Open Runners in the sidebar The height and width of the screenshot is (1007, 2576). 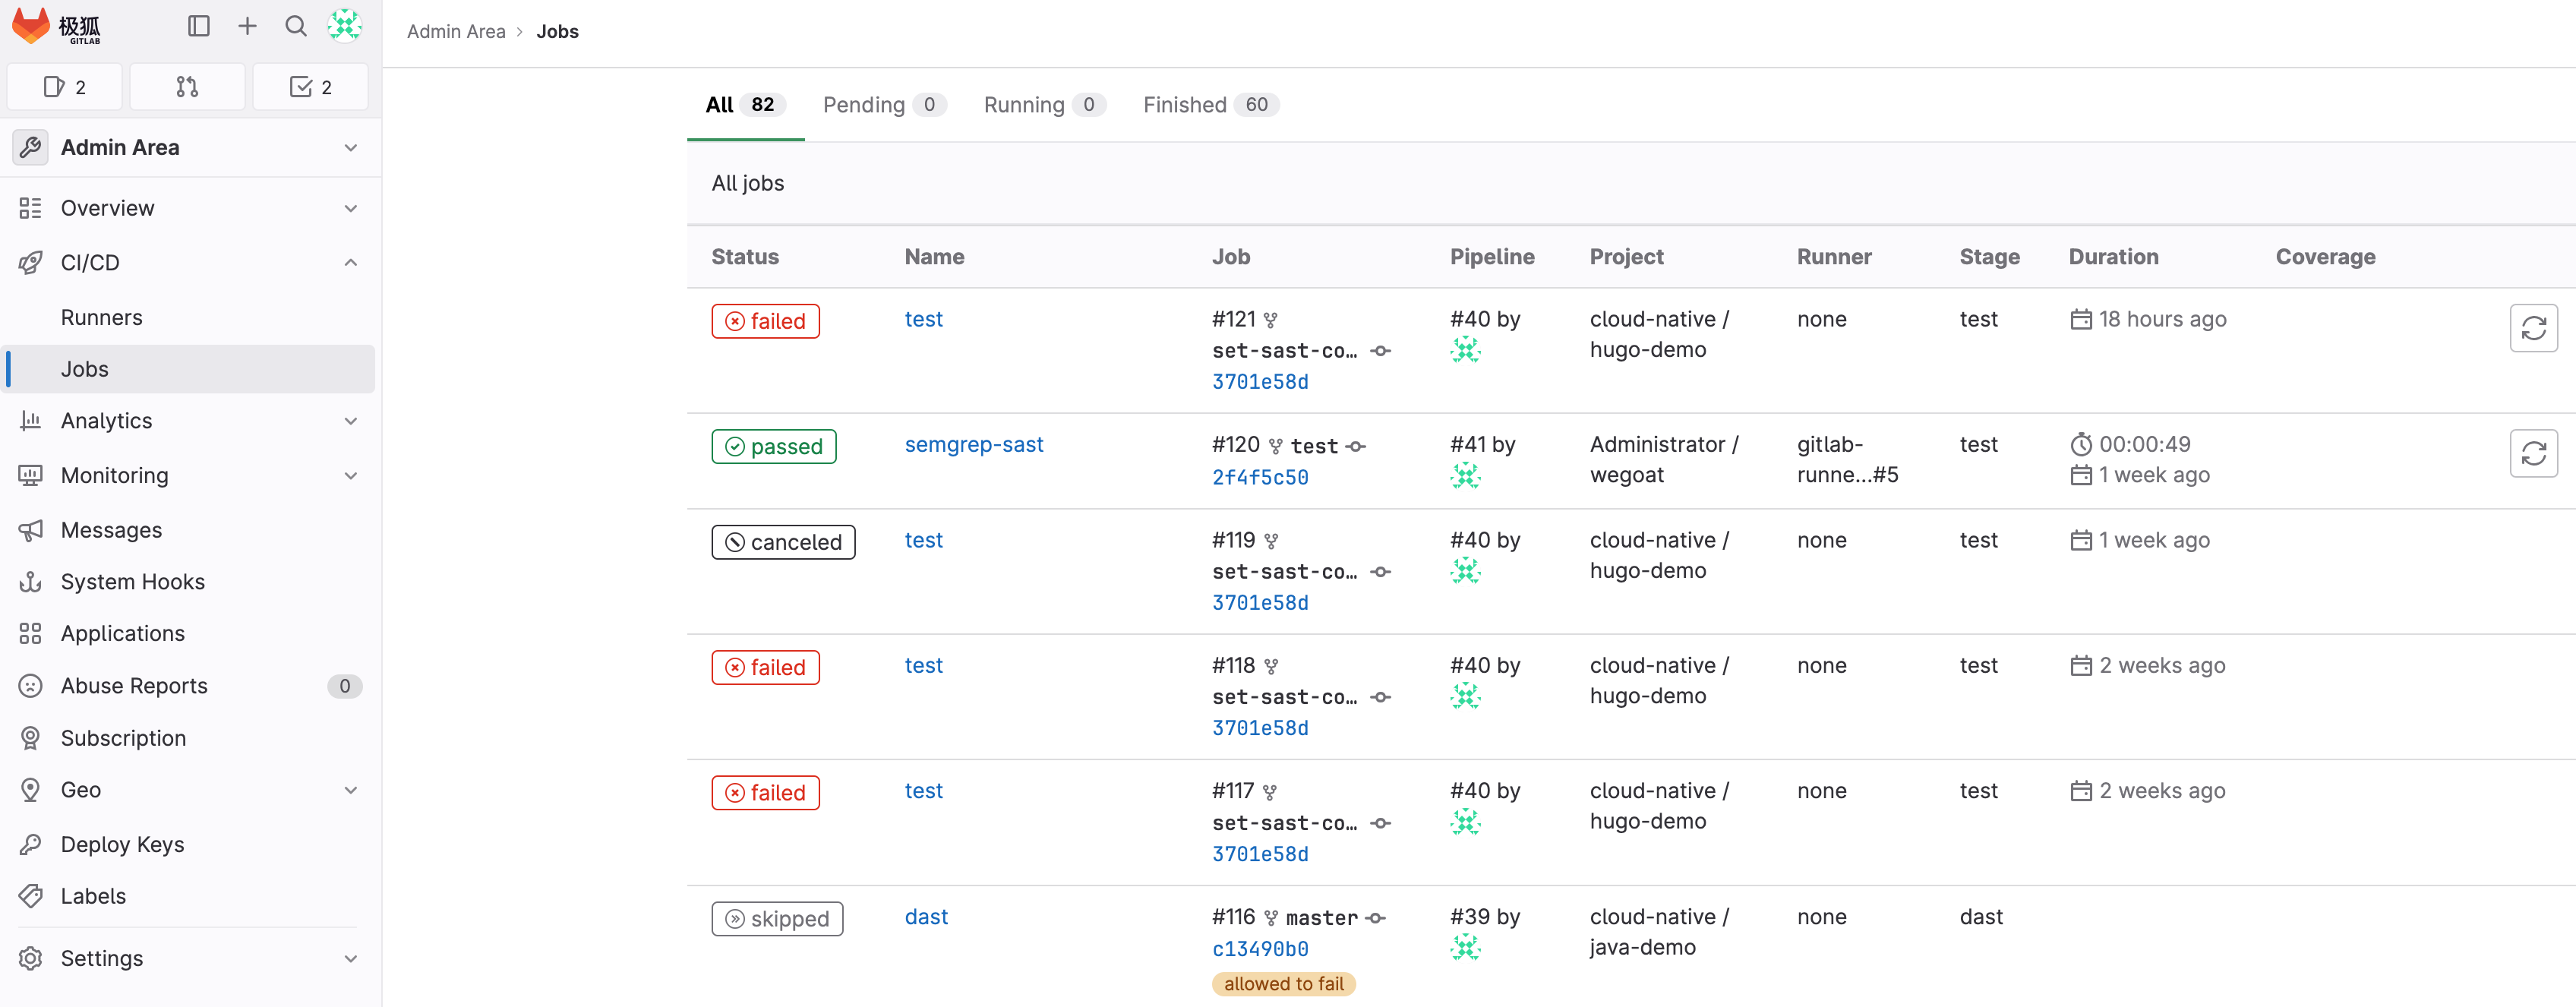(102, 317)
